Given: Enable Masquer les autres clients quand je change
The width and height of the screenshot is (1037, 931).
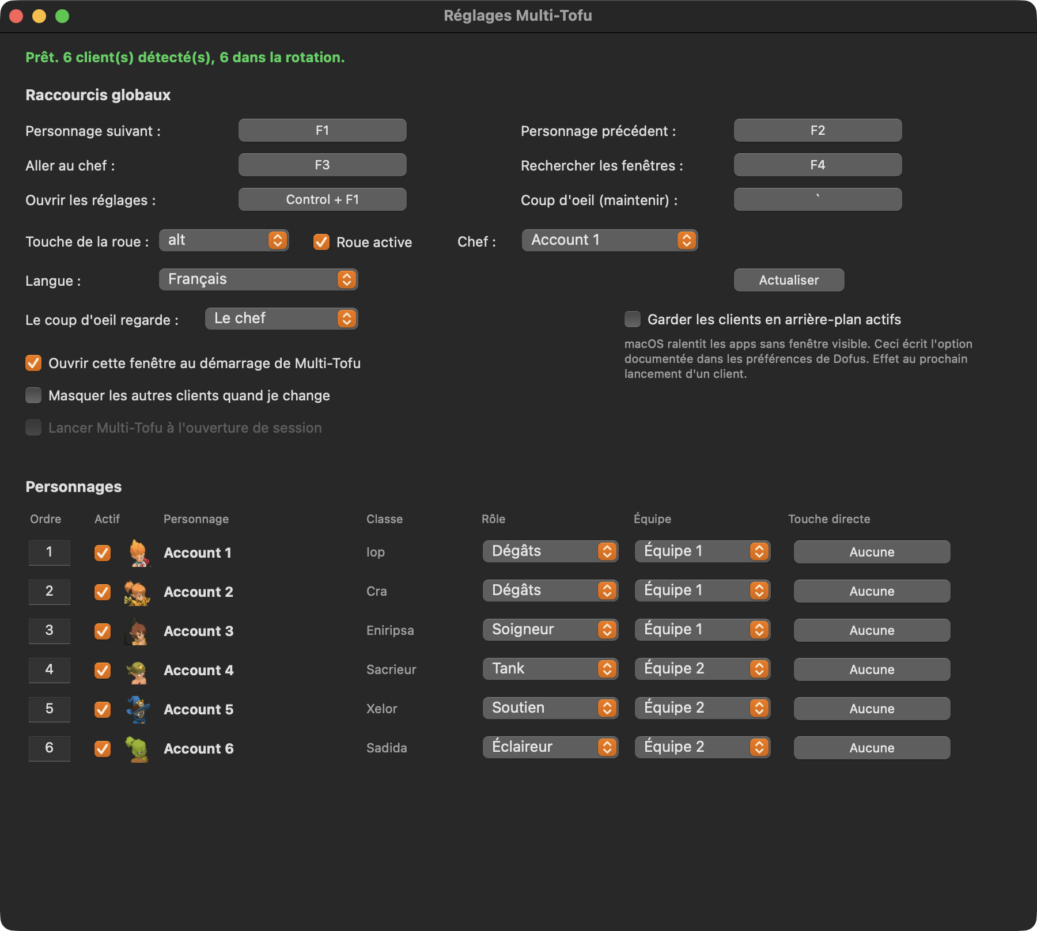Looking at the screenshot, I should (33, 395).
